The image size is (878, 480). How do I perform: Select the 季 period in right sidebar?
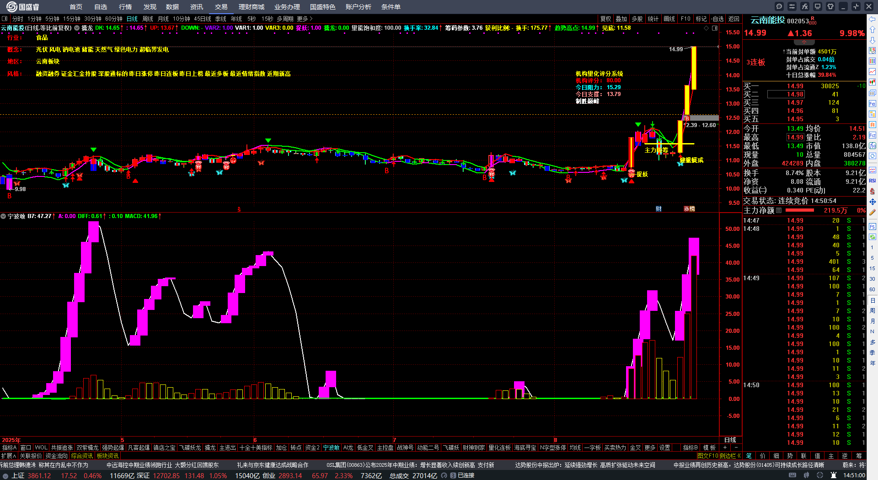pyautogui.click(x=873, y=352)
